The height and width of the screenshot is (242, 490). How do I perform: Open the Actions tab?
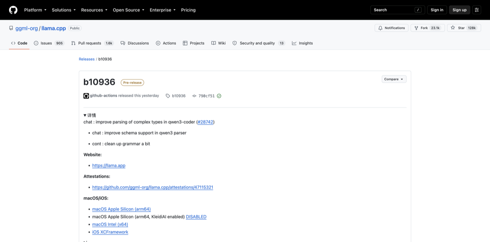pos(166,43)
